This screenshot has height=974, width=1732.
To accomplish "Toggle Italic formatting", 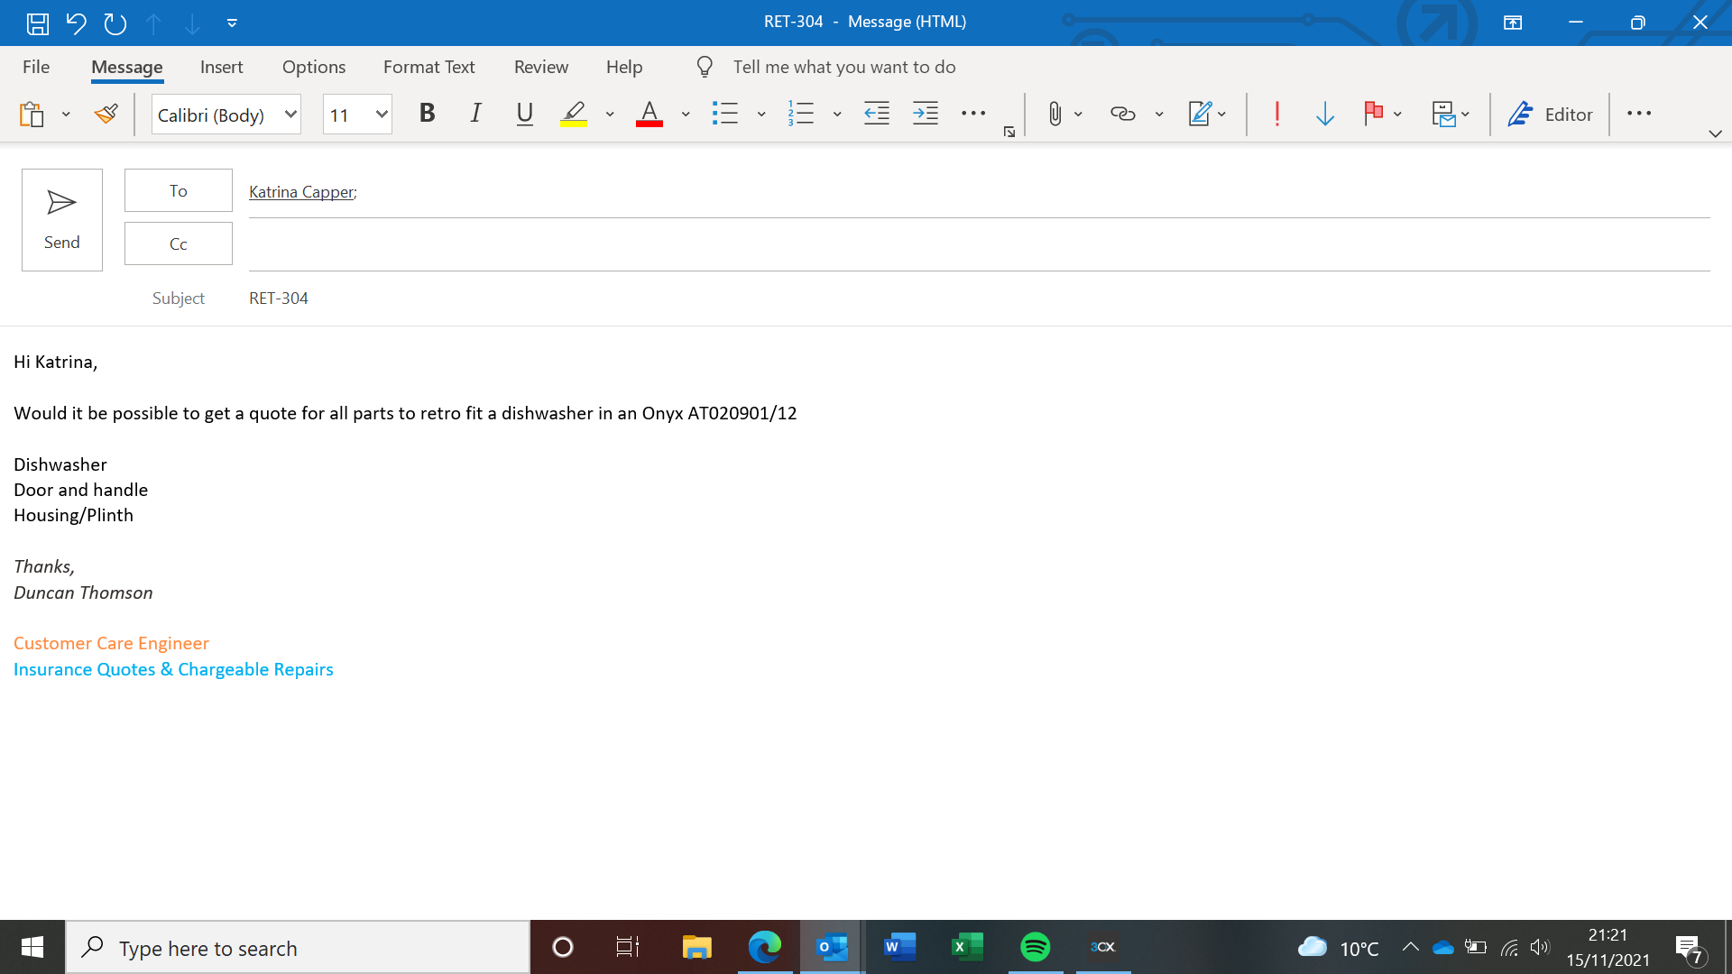I will 475,114.
